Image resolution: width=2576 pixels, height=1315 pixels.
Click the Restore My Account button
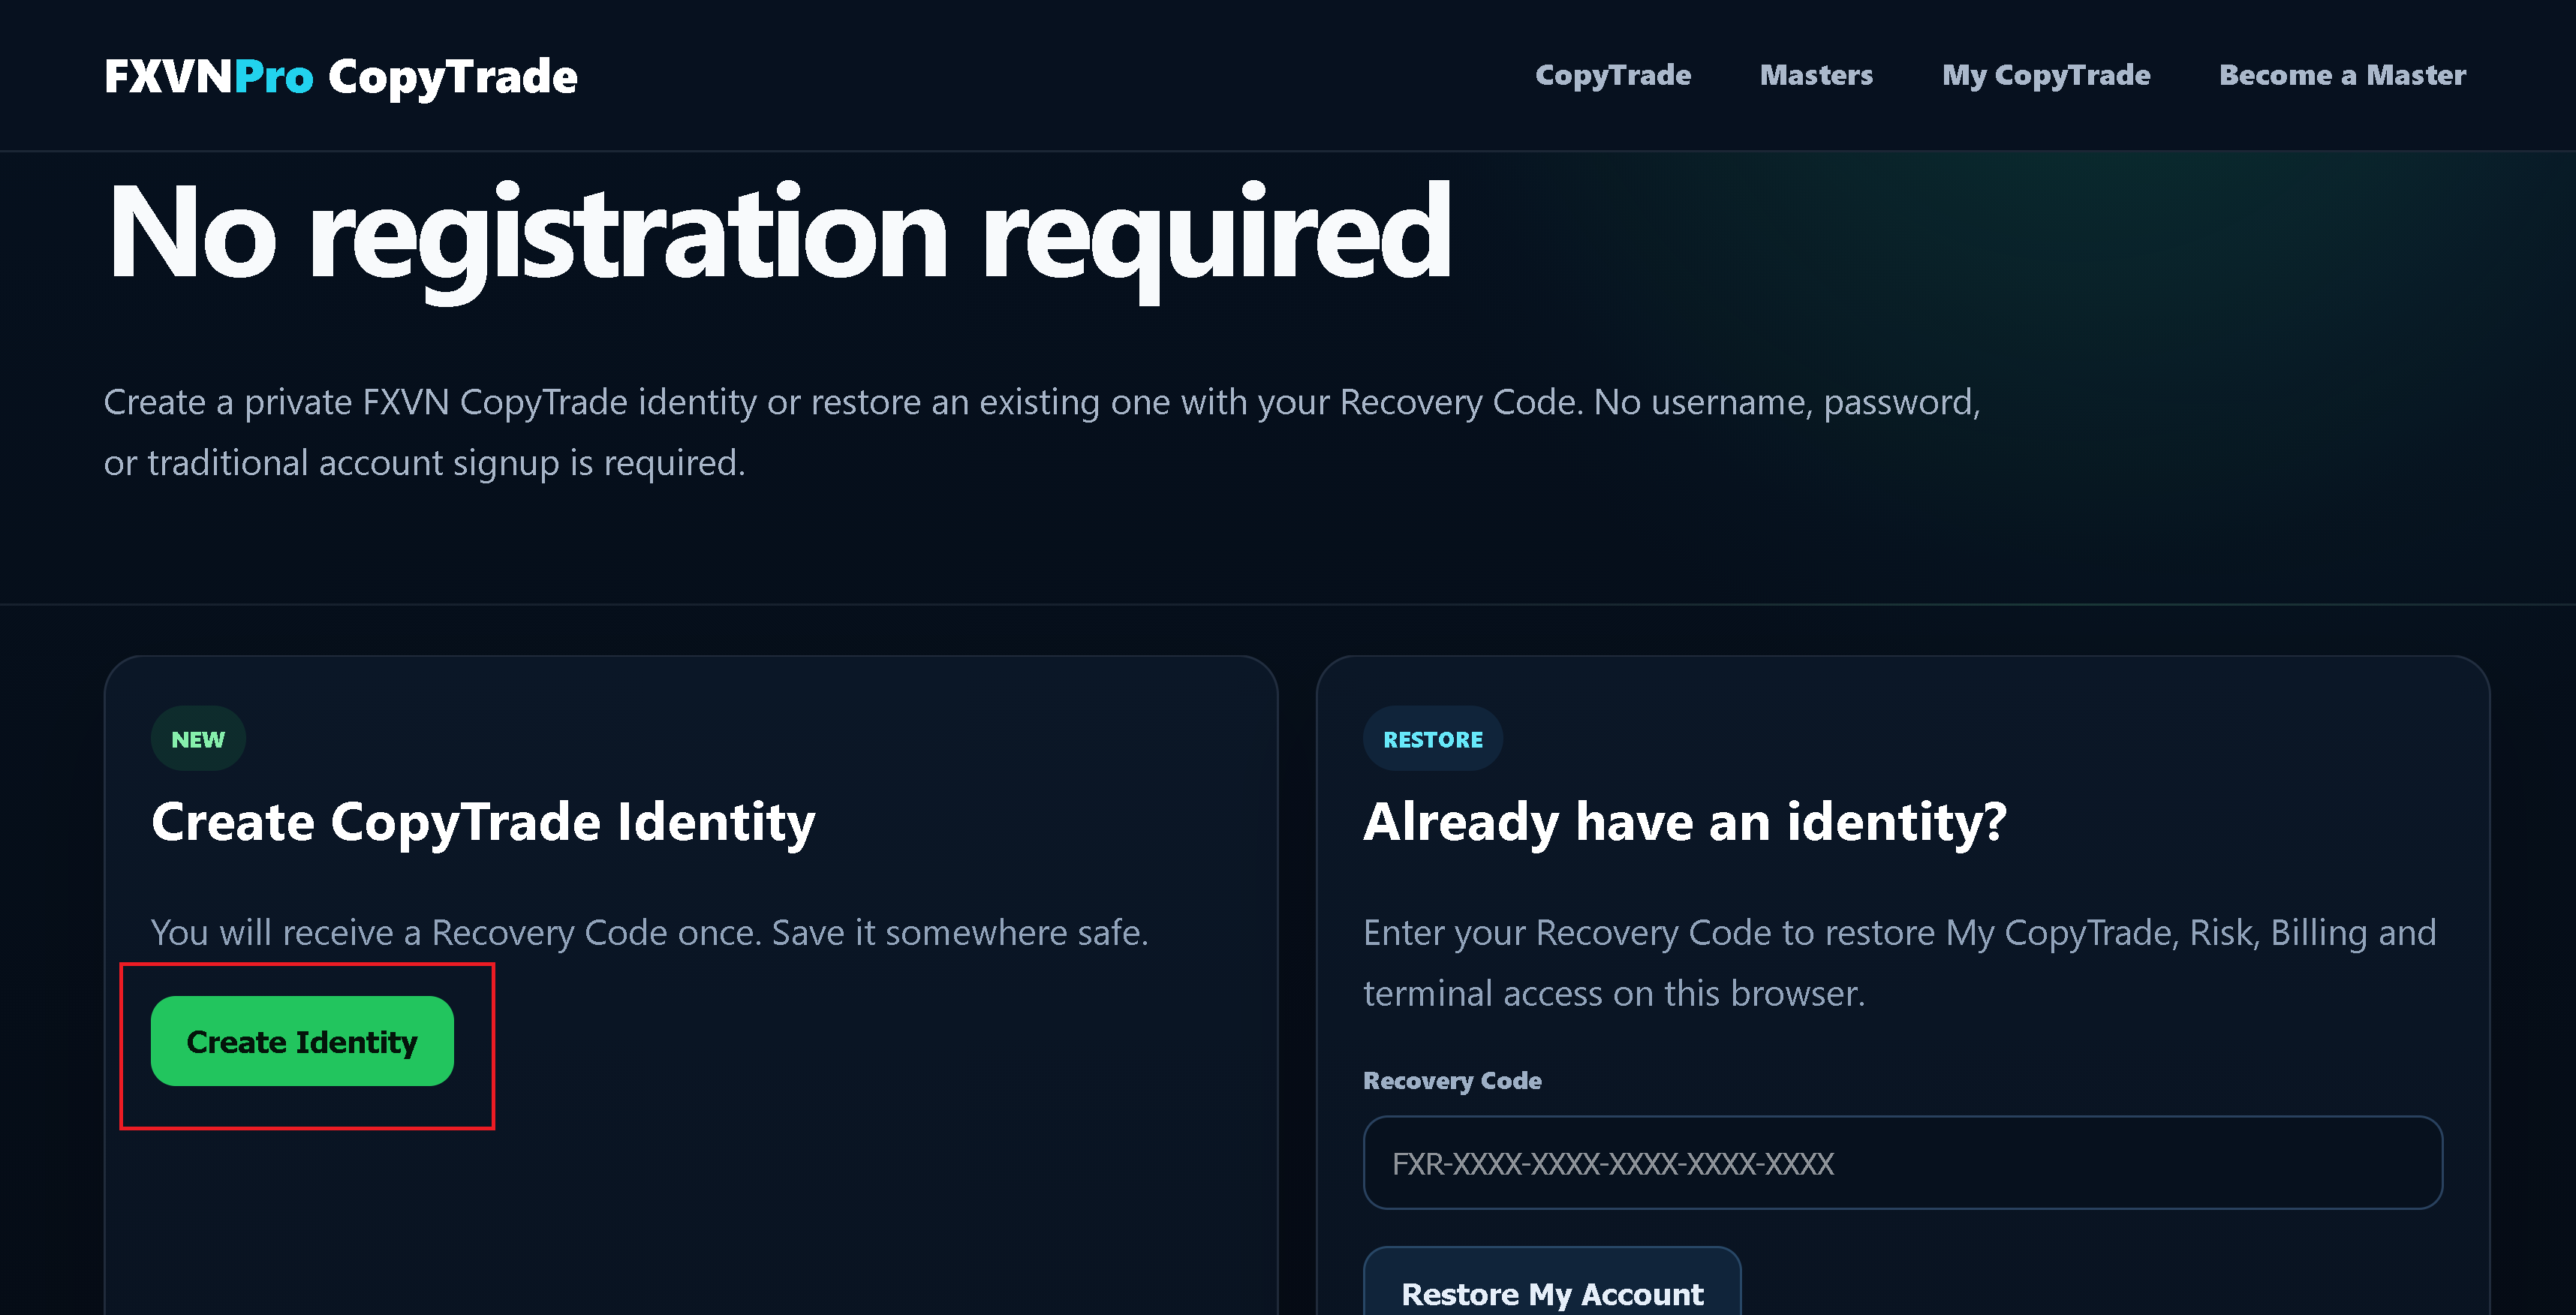(1552, 1283)
